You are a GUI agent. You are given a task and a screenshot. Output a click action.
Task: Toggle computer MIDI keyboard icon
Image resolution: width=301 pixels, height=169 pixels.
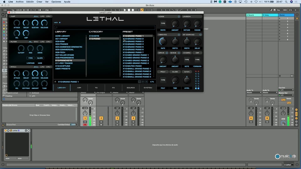coord(275,10)
